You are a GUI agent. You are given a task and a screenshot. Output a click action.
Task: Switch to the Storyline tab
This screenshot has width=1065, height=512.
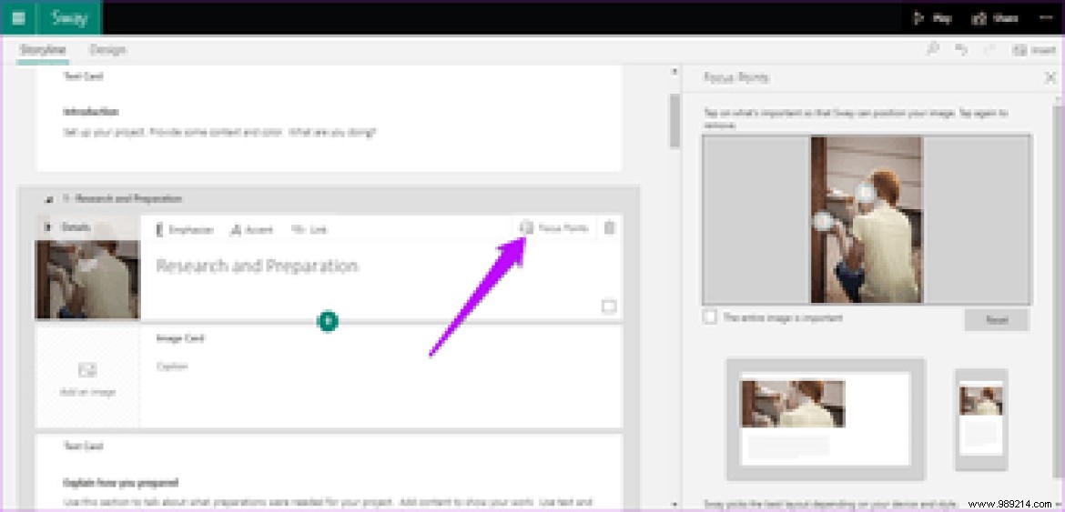(43, 49)
